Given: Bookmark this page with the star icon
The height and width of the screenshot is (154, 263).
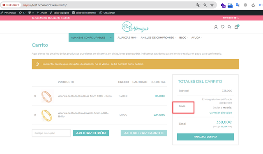Looking at the screenshot, I should [x=212, y=5].
